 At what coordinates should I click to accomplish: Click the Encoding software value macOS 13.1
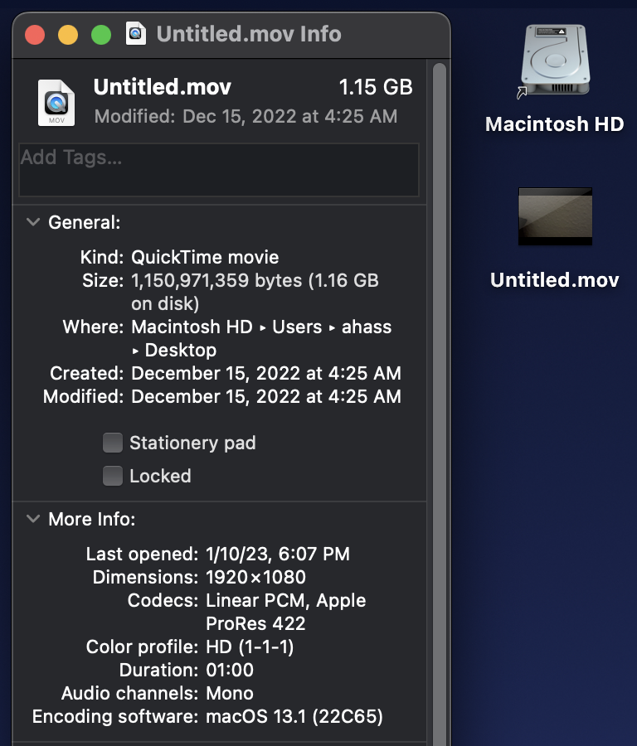coord(294,717)
